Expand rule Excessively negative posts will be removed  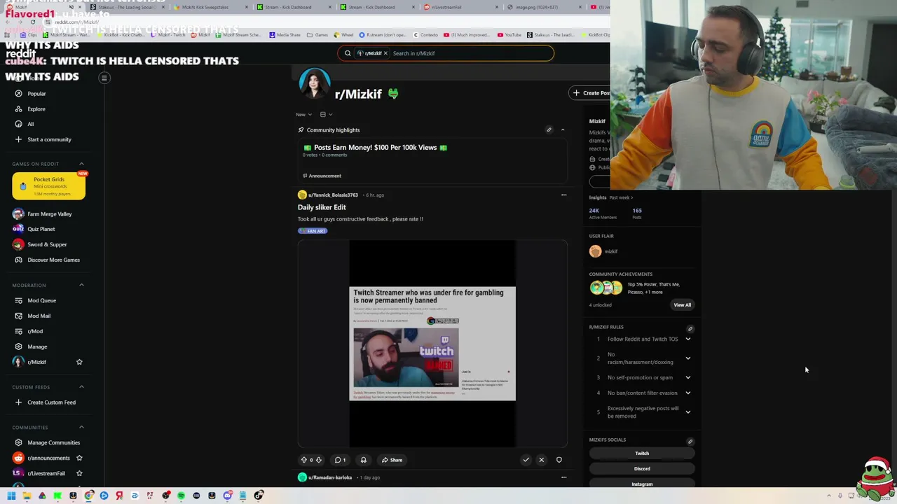[x=687, y=412]
